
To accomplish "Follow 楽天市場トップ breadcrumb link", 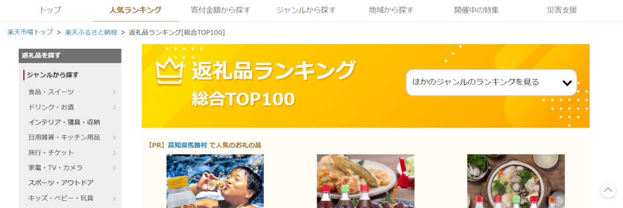I will click(x=30, y=32).
